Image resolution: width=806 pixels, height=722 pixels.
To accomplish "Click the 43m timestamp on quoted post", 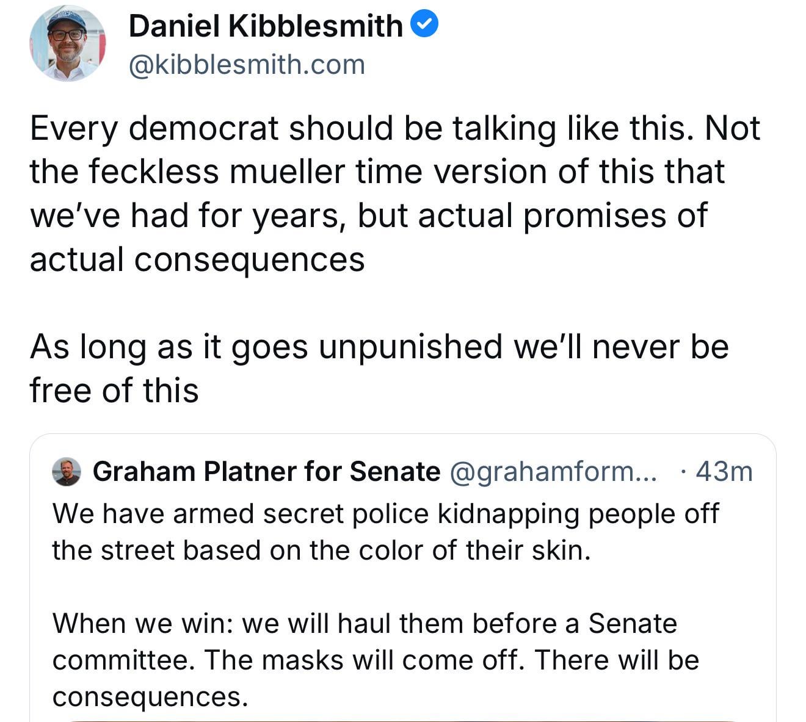I will tap(724, 472).
